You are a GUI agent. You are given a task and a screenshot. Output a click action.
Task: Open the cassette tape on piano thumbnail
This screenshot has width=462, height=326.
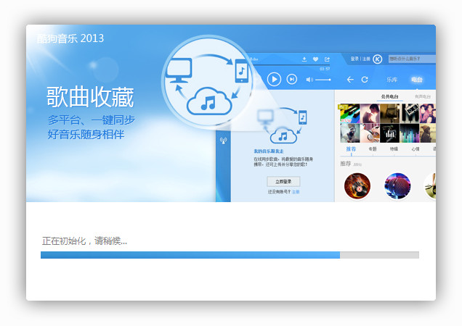point(410,114)
